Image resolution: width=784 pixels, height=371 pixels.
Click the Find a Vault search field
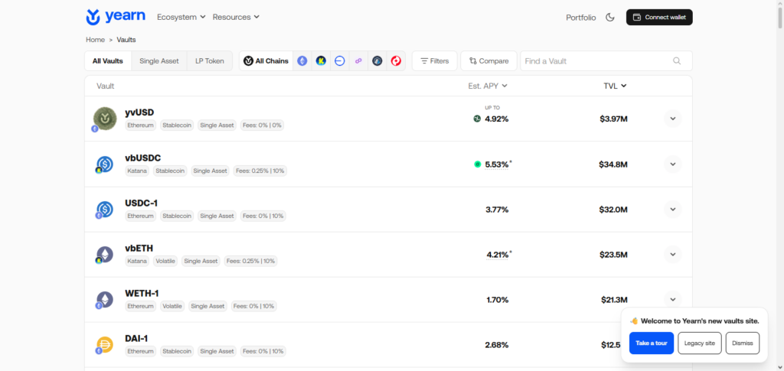[593, 61]
